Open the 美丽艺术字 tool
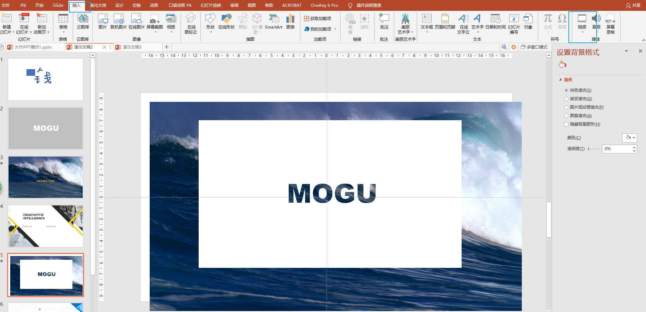 (x=405, y=24)
